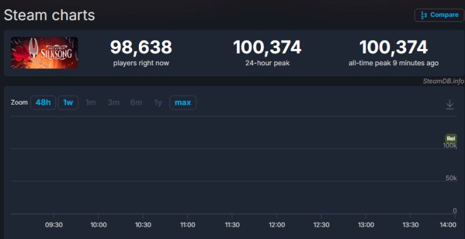The image size is (465, 239).
Task: Click the 11:30 time axis label
Action: (x=232, y=225)
